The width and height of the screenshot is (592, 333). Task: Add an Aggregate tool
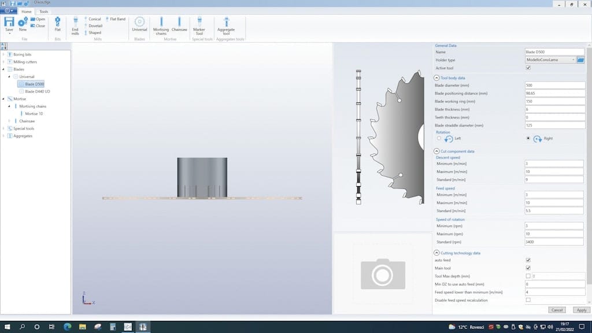pos(226,25)
